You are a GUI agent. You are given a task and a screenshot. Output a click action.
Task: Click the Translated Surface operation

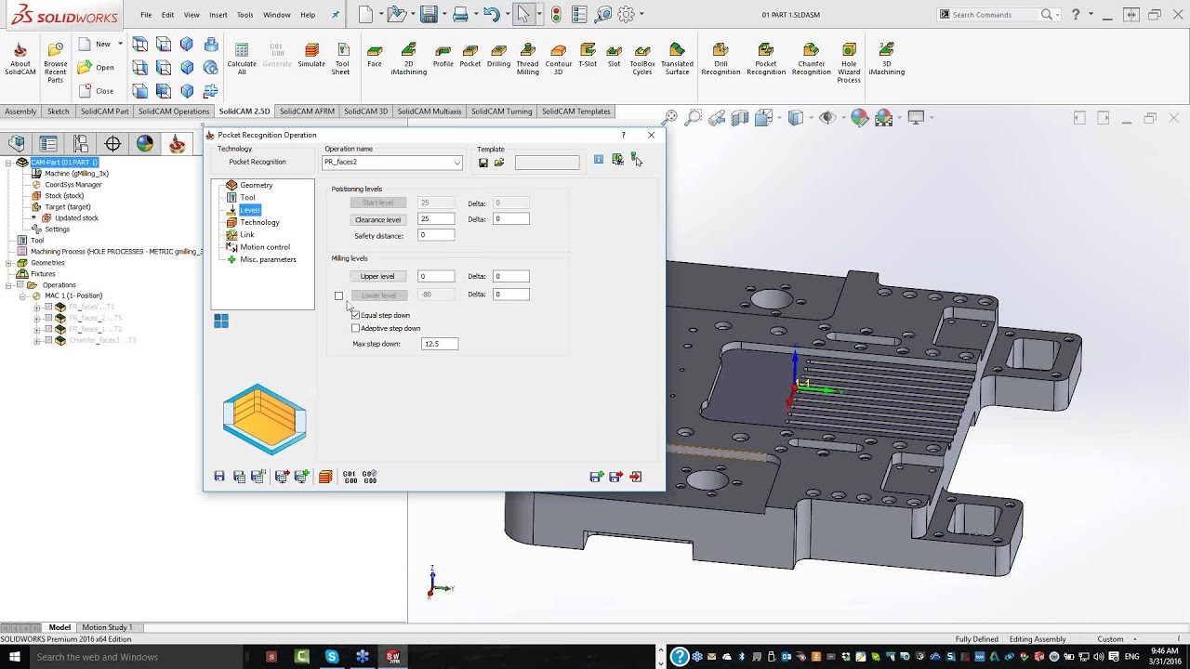(677, 59)
